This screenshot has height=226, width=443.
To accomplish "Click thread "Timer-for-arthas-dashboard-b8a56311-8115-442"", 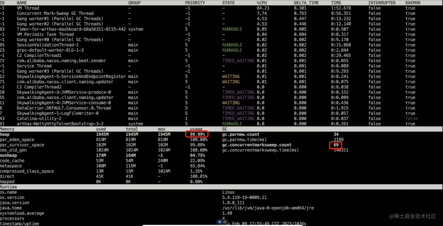I will pyautogui.click(x=71, y=29).
